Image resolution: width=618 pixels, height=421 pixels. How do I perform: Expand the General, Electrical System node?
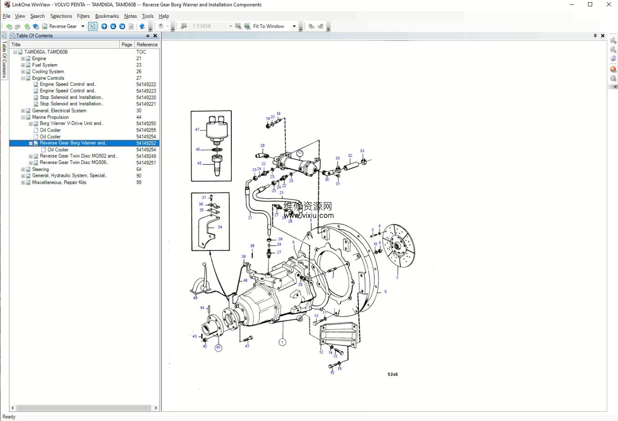coord(23,111)
